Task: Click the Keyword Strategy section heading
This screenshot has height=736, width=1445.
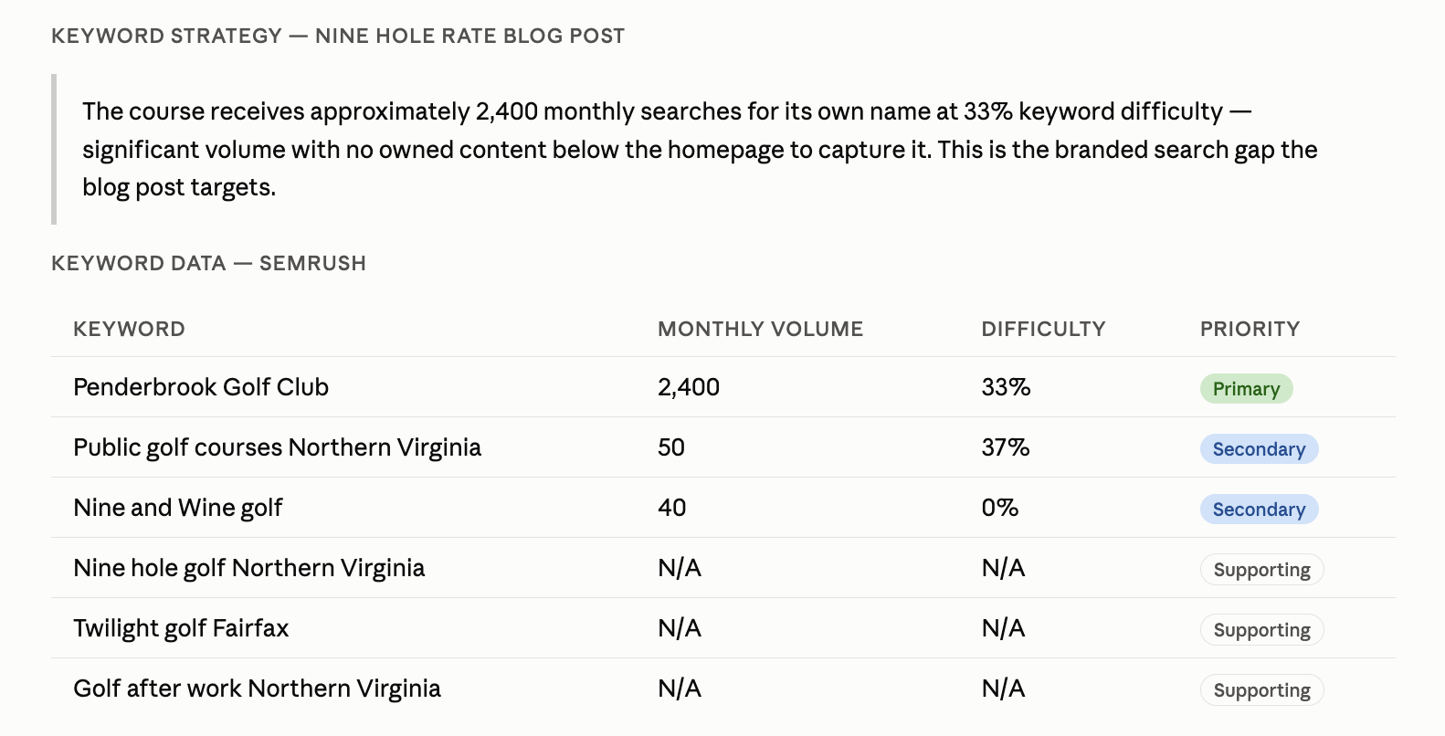Action: pyautogui.click(x=338, y=36)
